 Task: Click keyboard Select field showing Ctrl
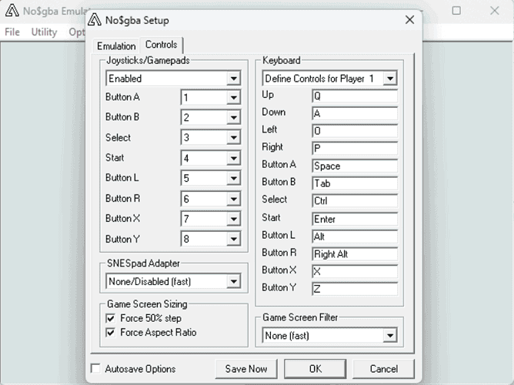coord(355,201)
